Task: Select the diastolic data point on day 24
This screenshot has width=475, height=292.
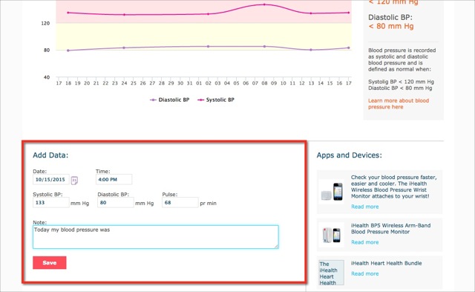Action: click(x=124, y=48)
